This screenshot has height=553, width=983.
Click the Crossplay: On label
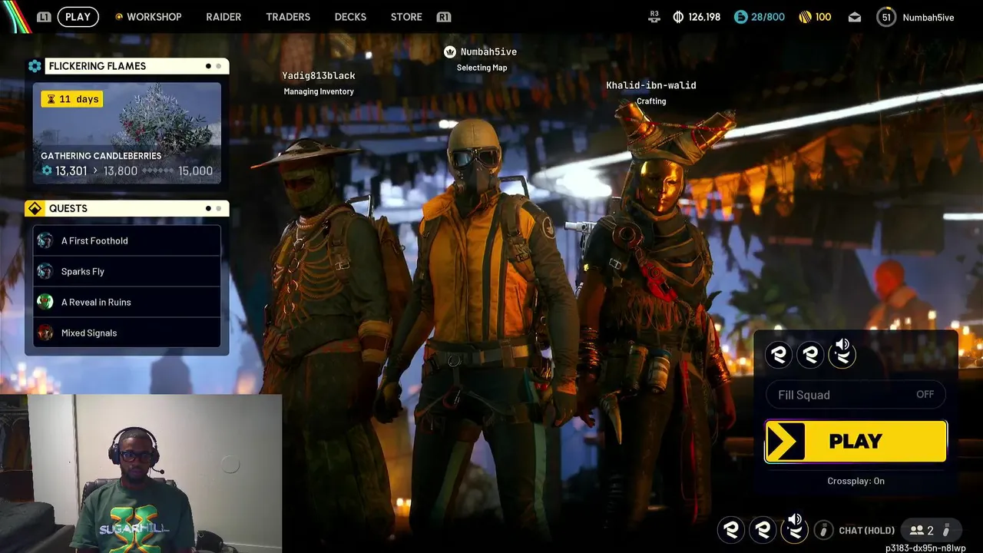pos(856,481)
